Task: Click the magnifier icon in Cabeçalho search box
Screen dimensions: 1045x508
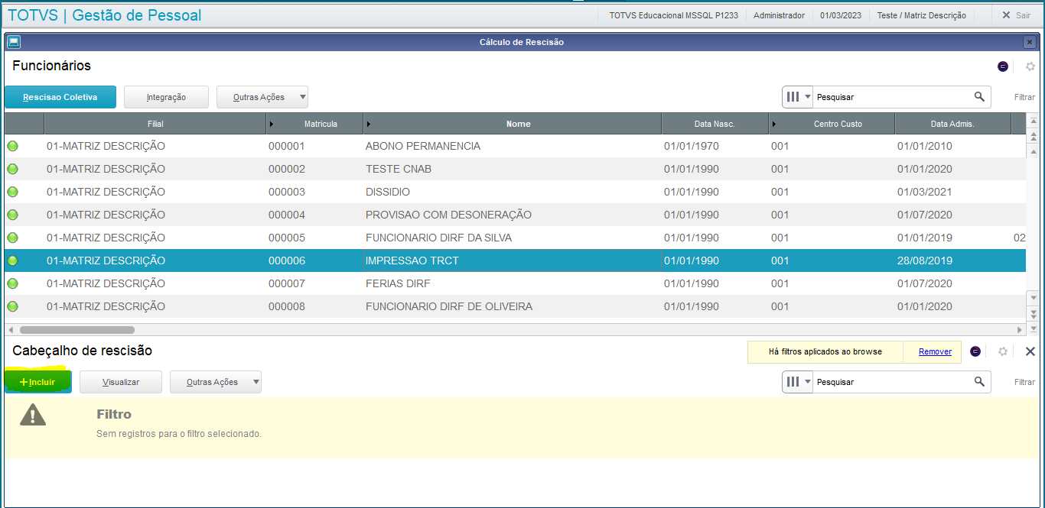Action: click(979, 382)
